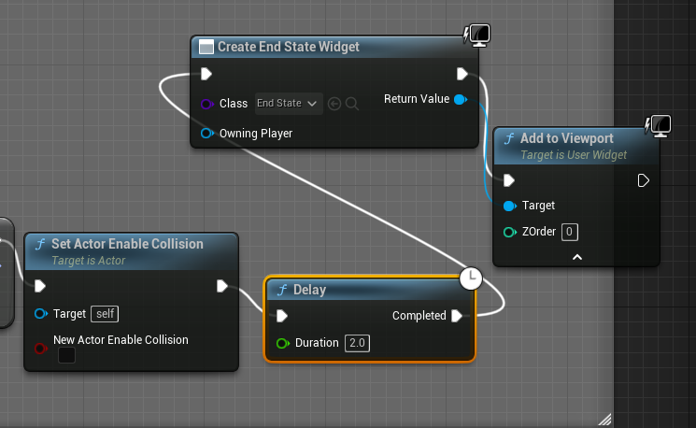Click Add to Viewport output exec pin

(643, 180)
